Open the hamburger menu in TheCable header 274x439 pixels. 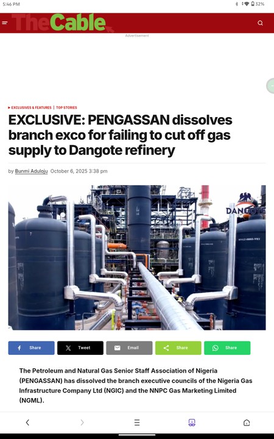(x=5, y=23)
